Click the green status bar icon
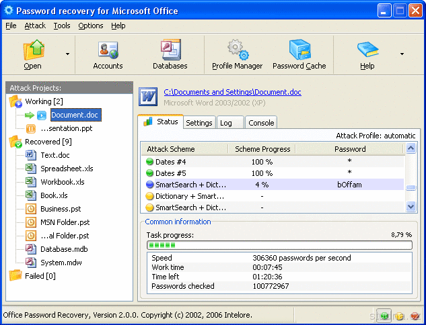426x325 pixels. click(x=384, y=316)
